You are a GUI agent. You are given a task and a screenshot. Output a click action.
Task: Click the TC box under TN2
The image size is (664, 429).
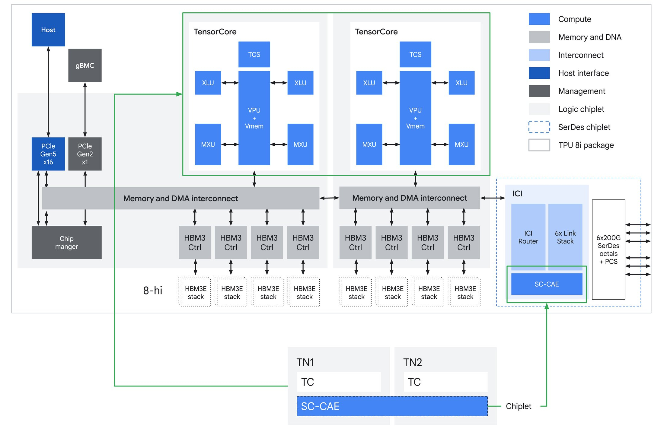(x=445, y=382)
